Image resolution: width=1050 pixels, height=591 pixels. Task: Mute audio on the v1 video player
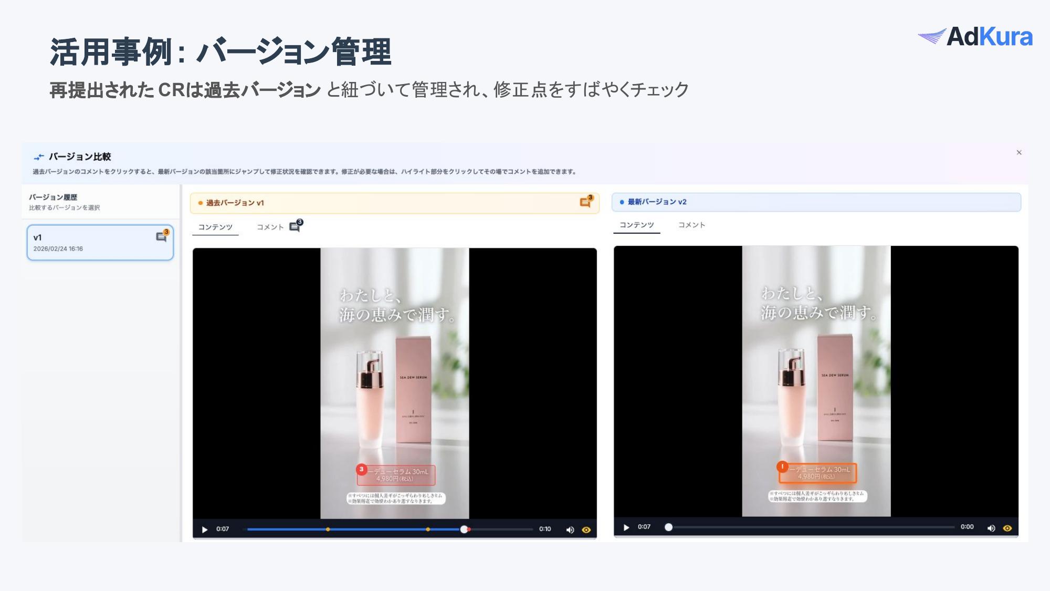coord(570,530)
